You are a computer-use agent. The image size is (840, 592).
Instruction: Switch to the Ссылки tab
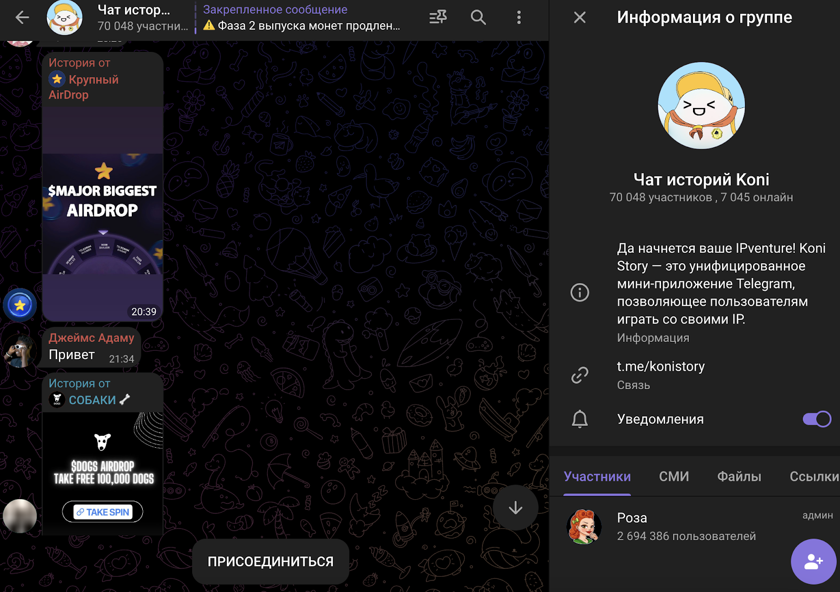pos(814,477)
